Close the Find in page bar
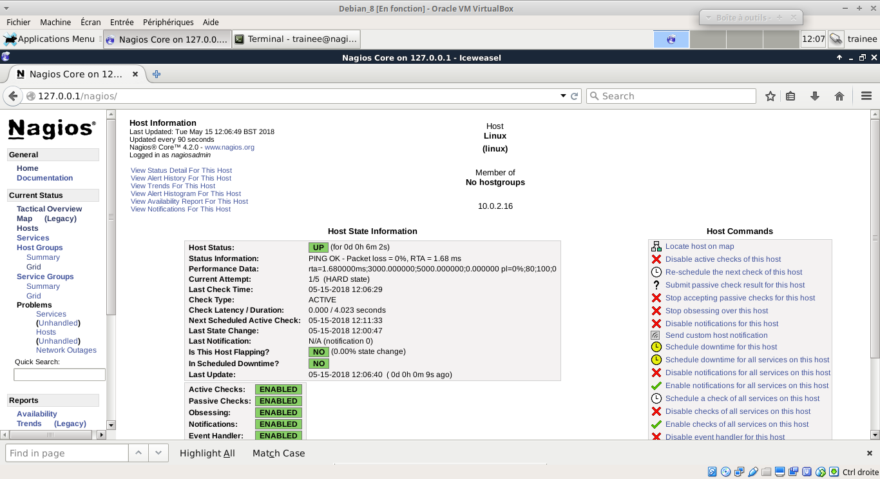This screenshot has width=880, height=479. (869, 453)
